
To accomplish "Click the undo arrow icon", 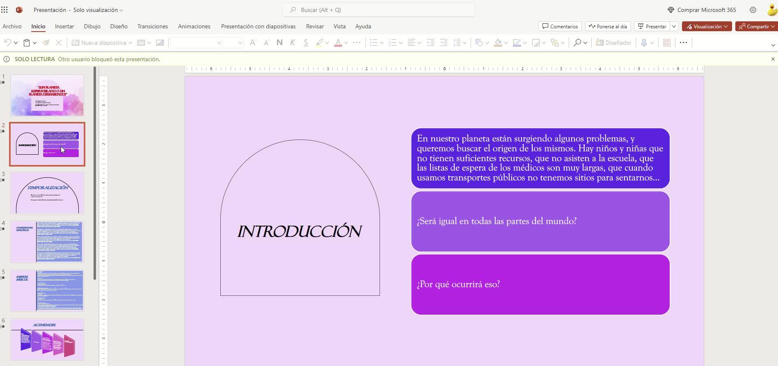I will (x=7, y=43).
